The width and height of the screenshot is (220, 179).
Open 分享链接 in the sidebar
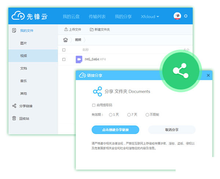(26, 106)
